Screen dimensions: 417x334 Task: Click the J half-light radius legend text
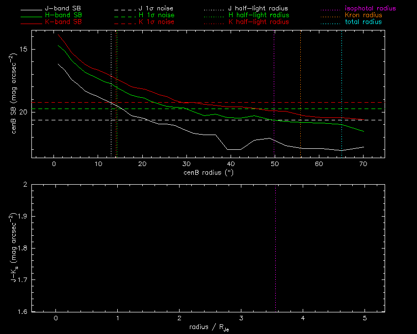[259, 9]
